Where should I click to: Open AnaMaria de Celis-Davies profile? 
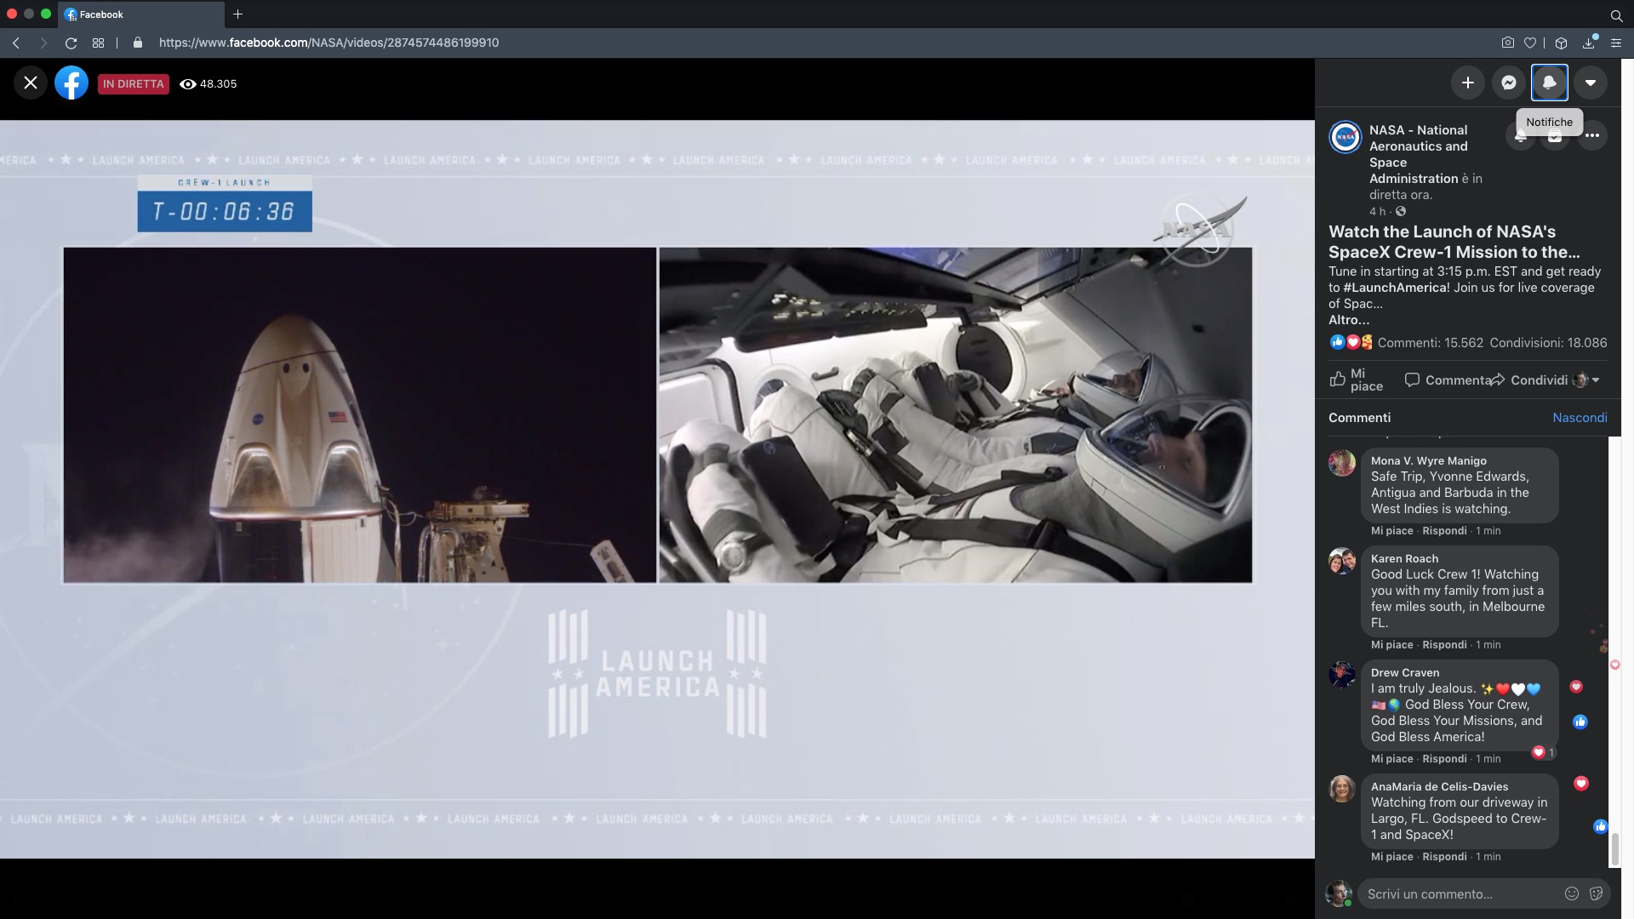click(x=1439, y=787)
